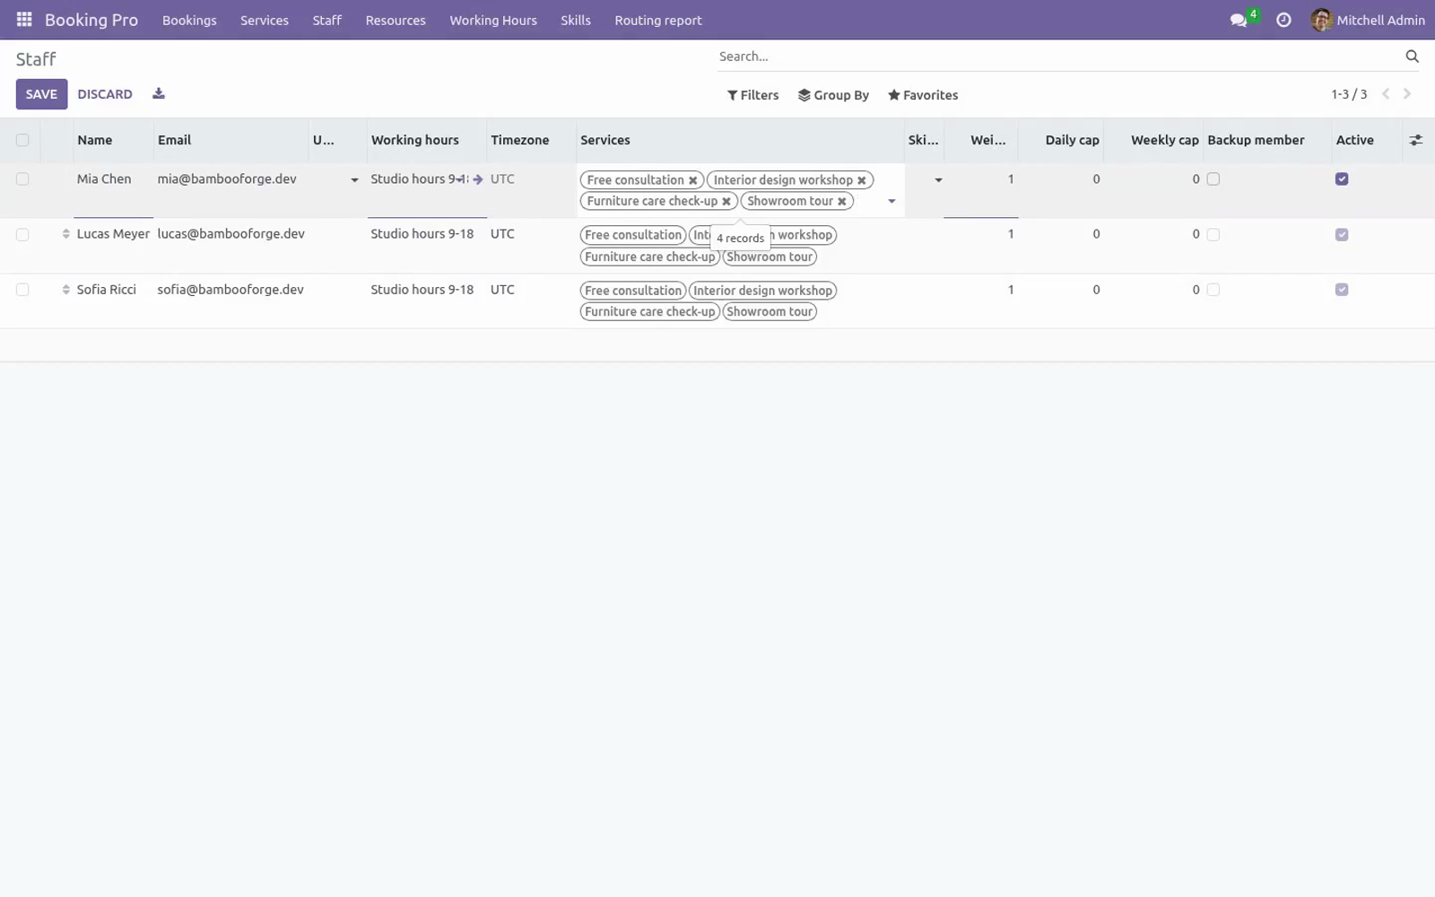Expand the User dropdown for Mia Chen
The image size is (1435, 897).
coord(354,180)
